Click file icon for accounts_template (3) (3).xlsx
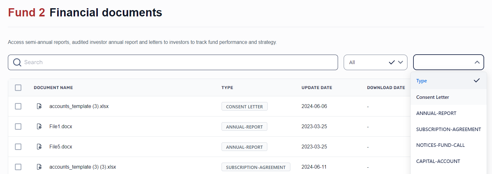The height and width of the screenshot is (174, 492). 39,167
